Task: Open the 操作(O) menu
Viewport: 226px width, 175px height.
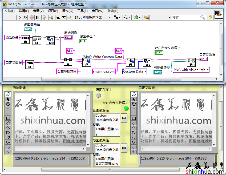Action: [x=68, y=11]
